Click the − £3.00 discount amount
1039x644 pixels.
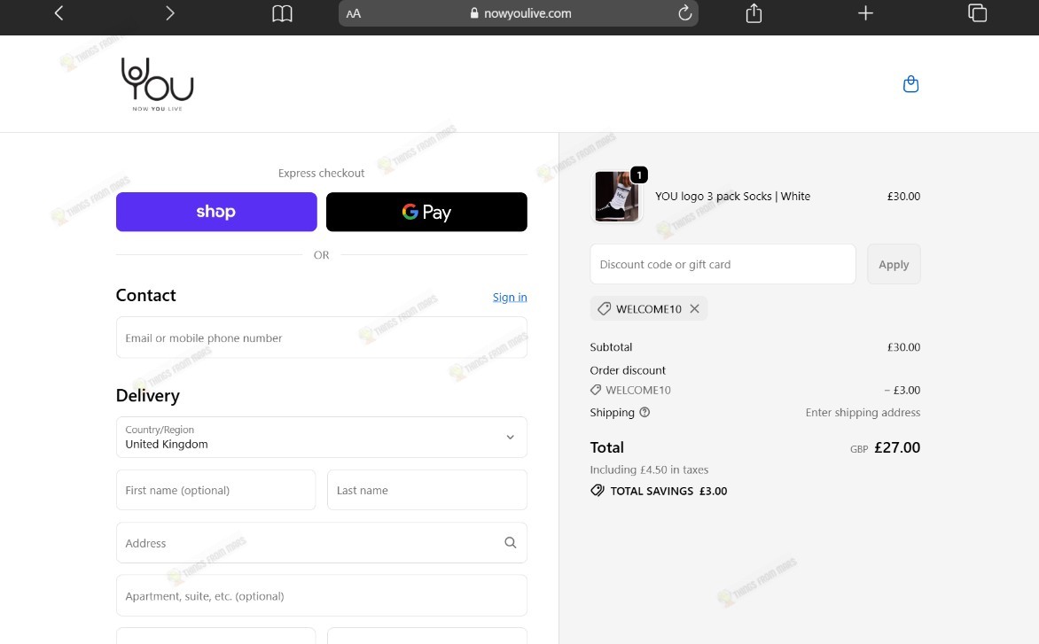tap(902, 390)
